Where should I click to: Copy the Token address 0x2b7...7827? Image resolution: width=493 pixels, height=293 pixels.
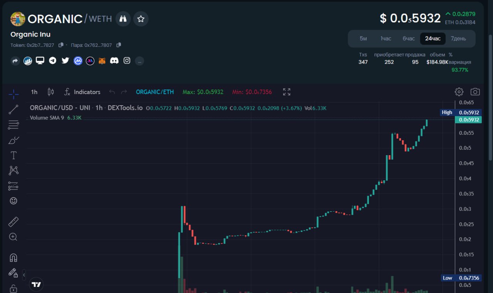click(x=61, y=45)
